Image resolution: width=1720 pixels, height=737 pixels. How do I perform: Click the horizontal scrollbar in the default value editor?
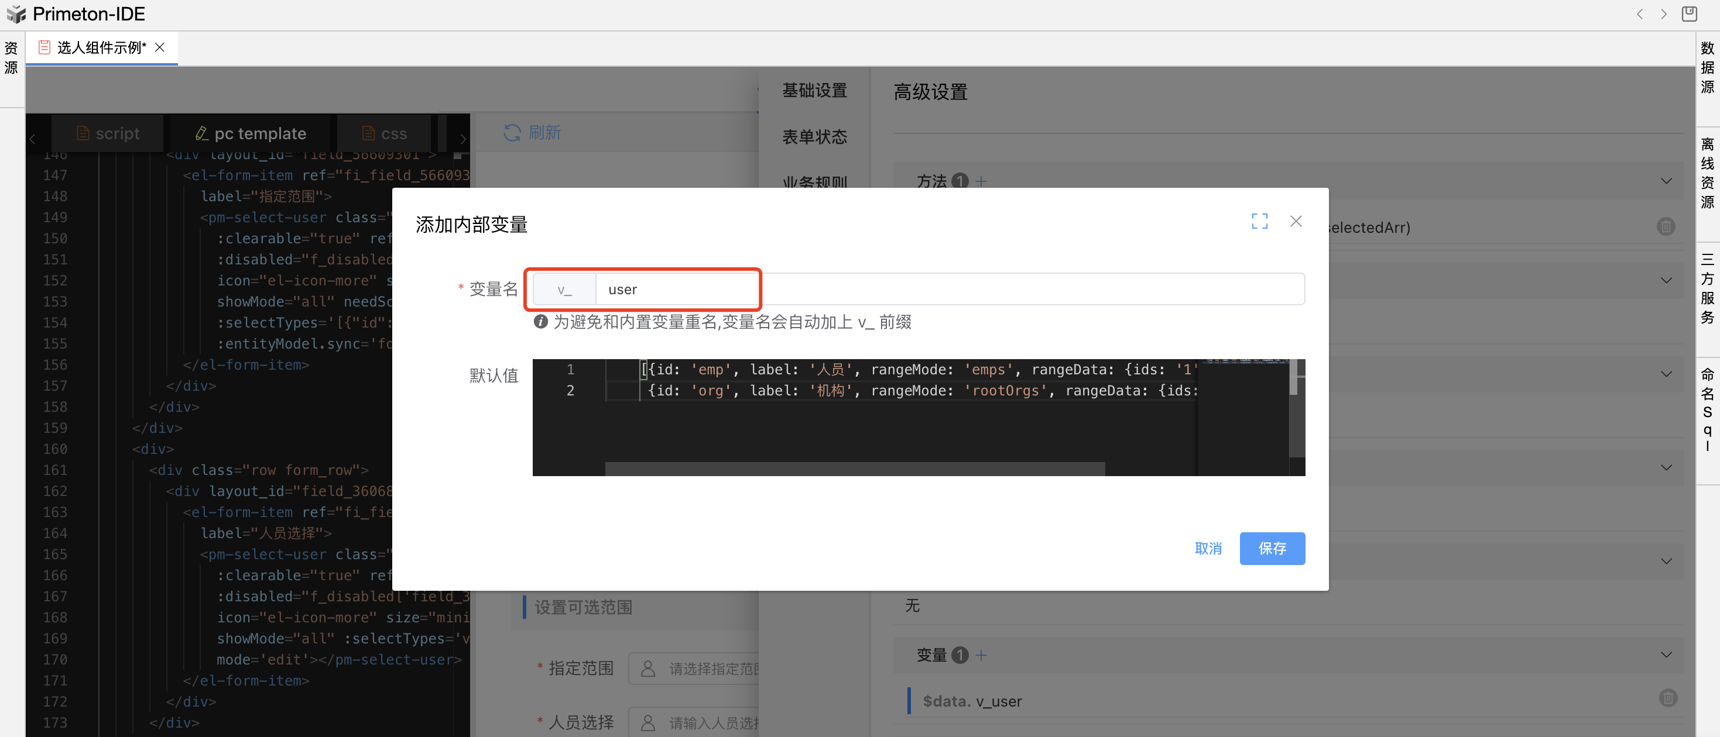tap(855, 469)
